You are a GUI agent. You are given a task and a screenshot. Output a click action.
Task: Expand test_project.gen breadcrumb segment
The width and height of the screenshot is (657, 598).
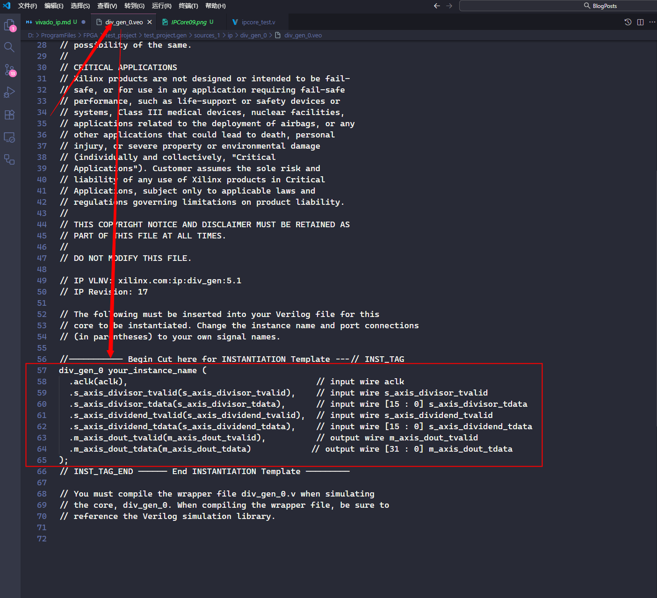tap(165, 35)
